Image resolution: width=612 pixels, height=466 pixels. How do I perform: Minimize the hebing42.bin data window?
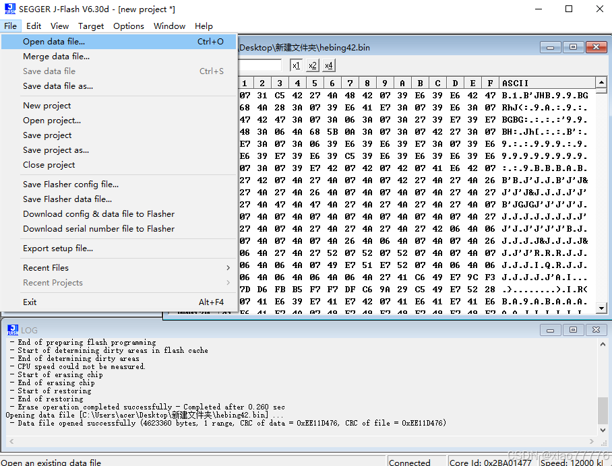(549, 47)
